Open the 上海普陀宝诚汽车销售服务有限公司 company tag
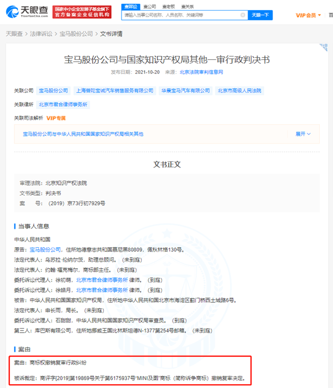The width and height of the screenshot is (333, 388). pyautogui.click(x=114, y=90)
